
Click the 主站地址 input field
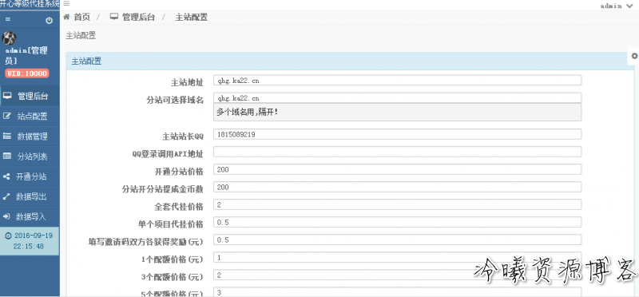(397, 81)
